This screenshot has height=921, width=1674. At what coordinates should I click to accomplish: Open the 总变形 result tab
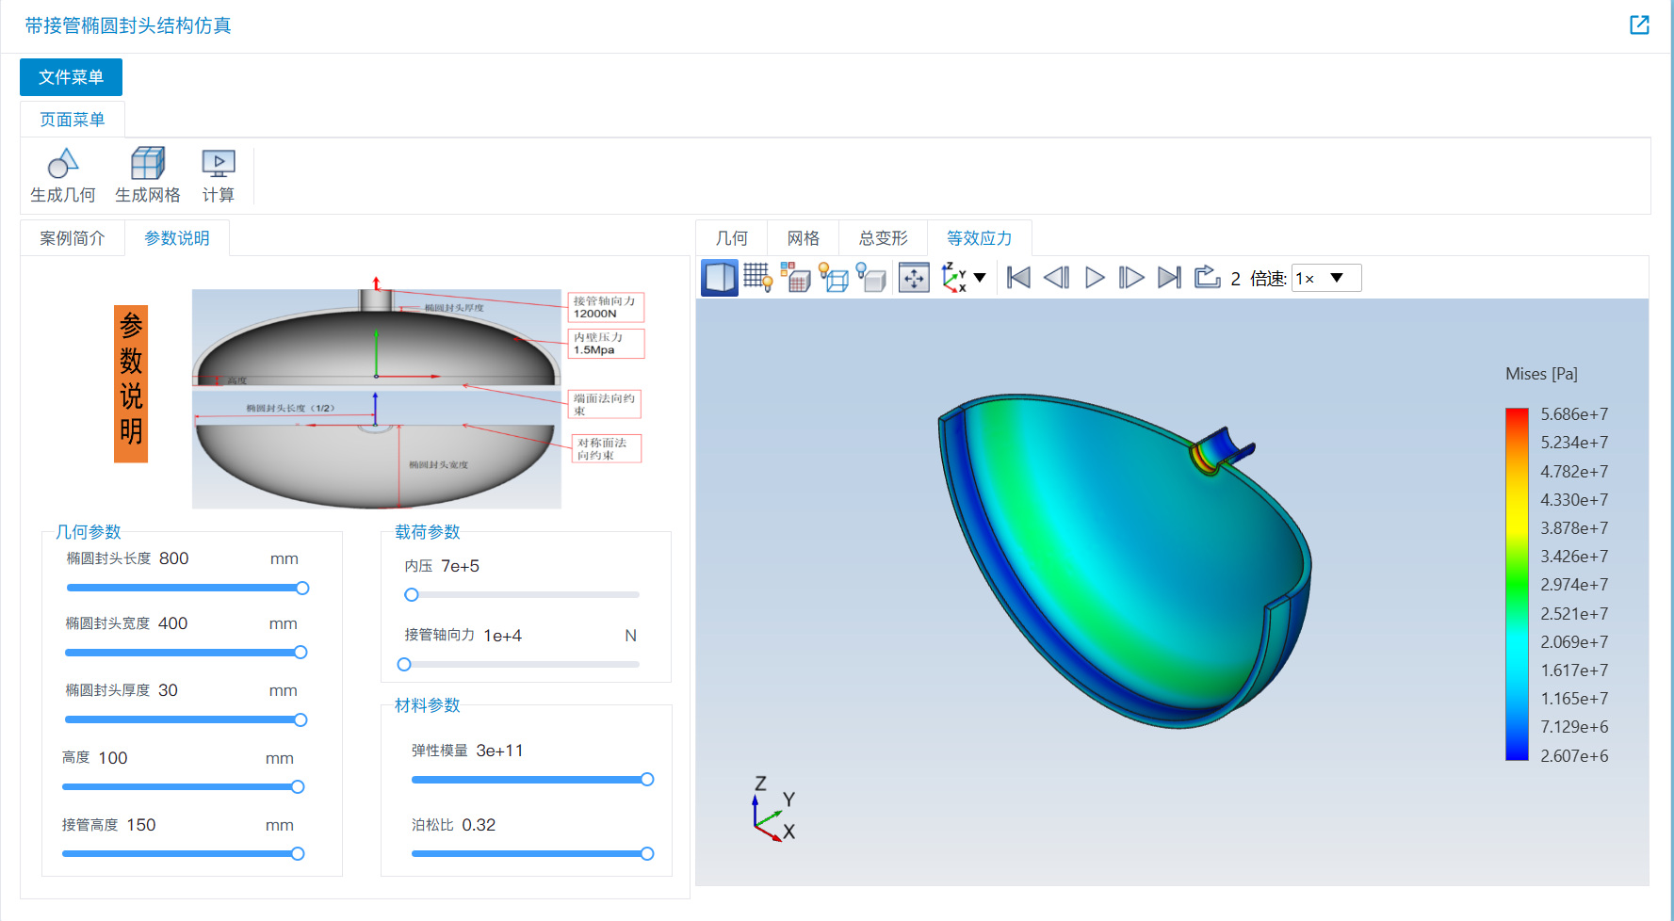[884, 238]
